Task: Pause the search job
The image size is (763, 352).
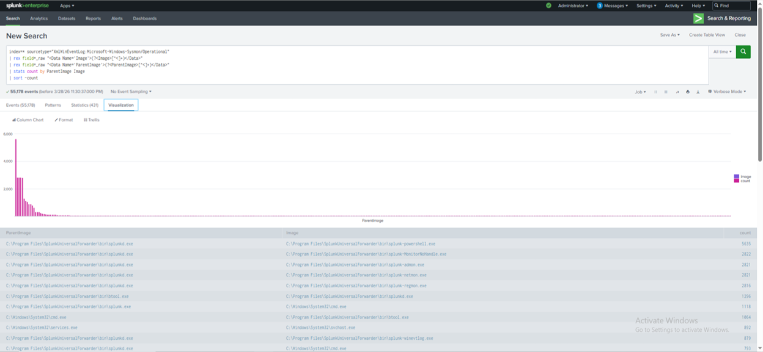Action: click(x=655, y=92)
